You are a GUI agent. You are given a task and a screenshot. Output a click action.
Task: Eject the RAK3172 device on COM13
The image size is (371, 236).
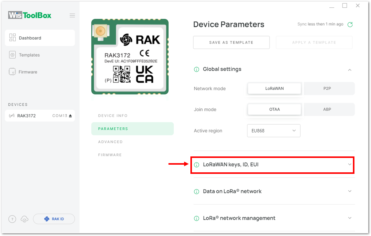click(70, 116)
